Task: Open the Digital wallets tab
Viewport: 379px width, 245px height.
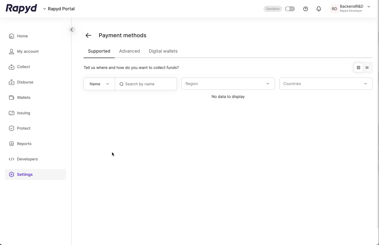Action: [163, 51]
